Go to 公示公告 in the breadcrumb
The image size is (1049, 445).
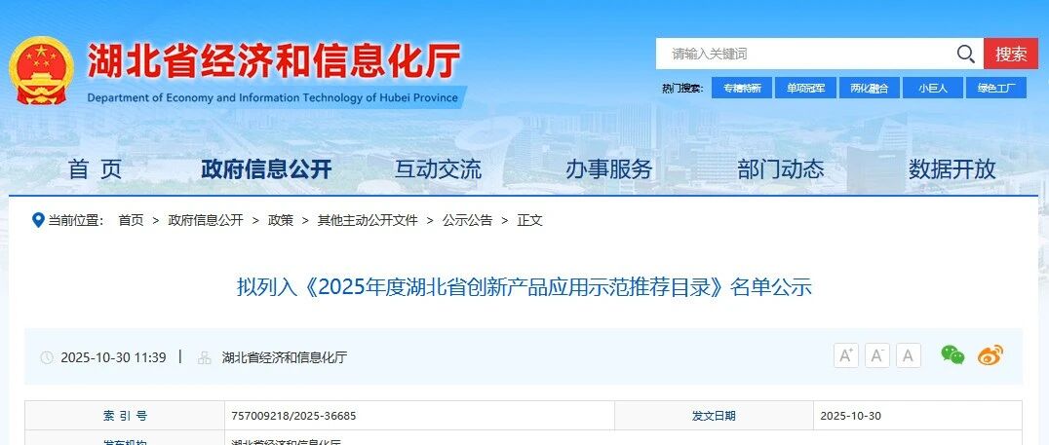click(x=467, y=220)
